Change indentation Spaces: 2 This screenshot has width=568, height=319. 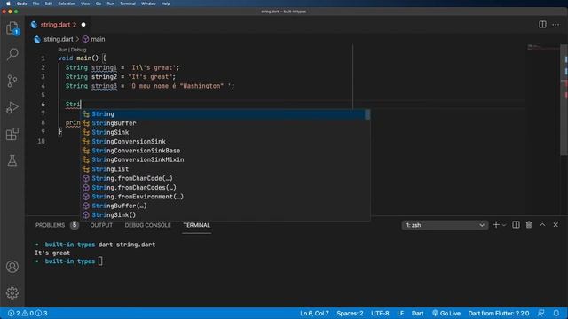tap(350, 313)
